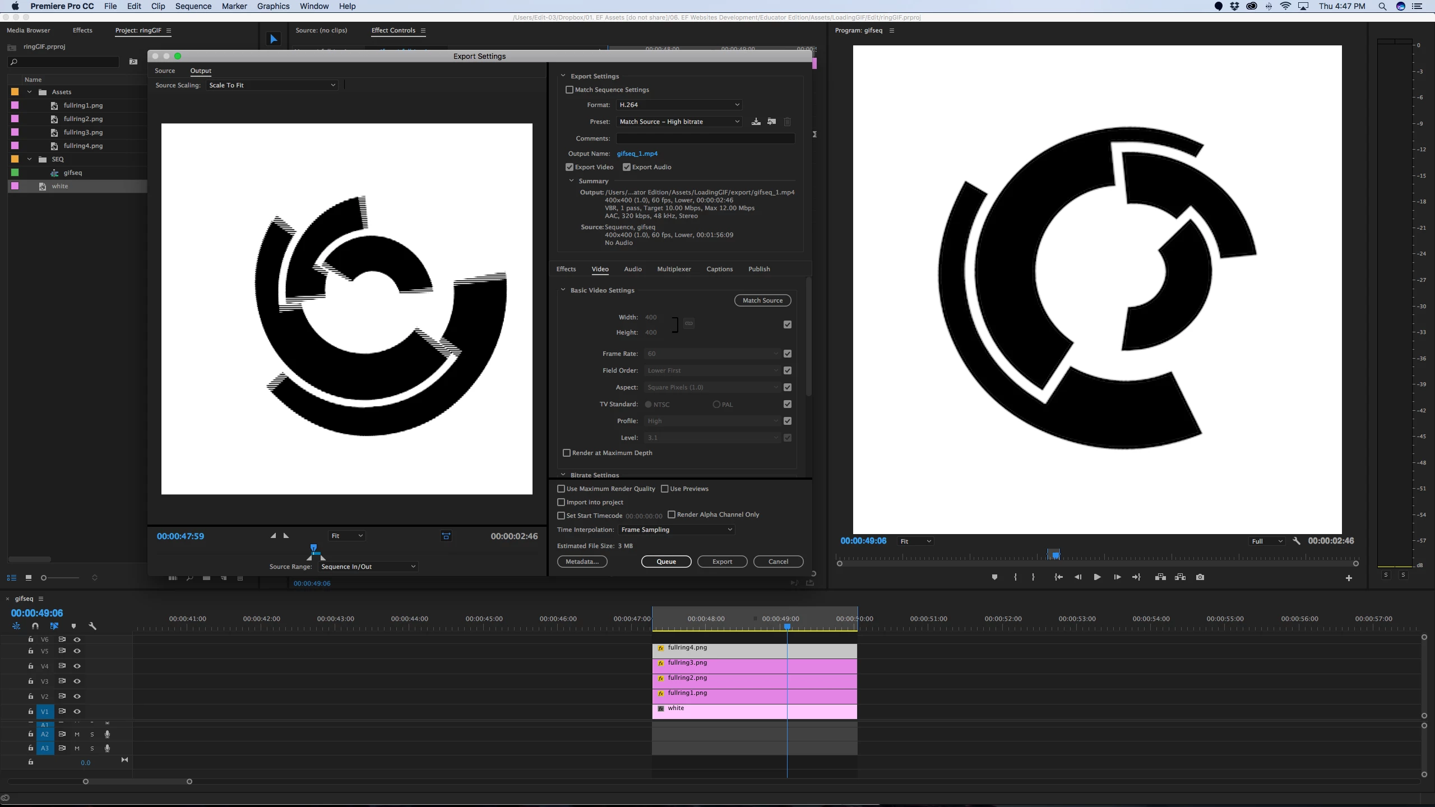Open the Source Range dropdown
Viewport: 1435px width, 807px height.
(x=368, y=567)
